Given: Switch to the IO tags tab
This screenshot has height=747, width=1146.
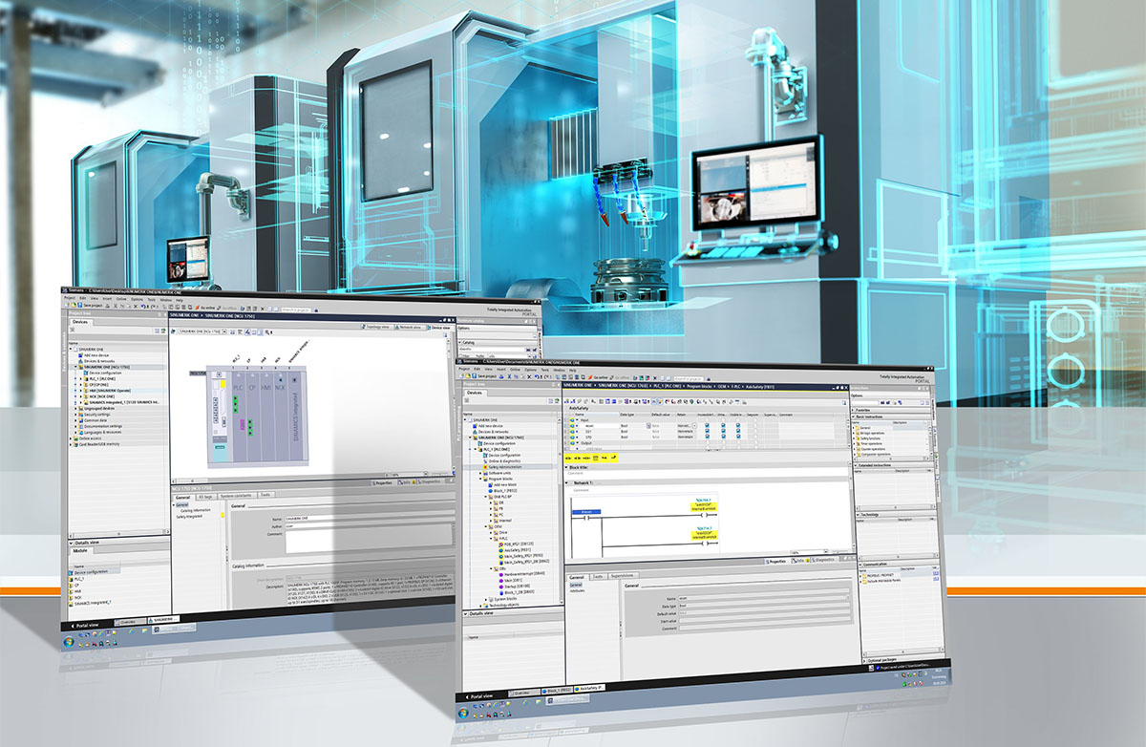Looking at the screenshot, I should 204,497.
